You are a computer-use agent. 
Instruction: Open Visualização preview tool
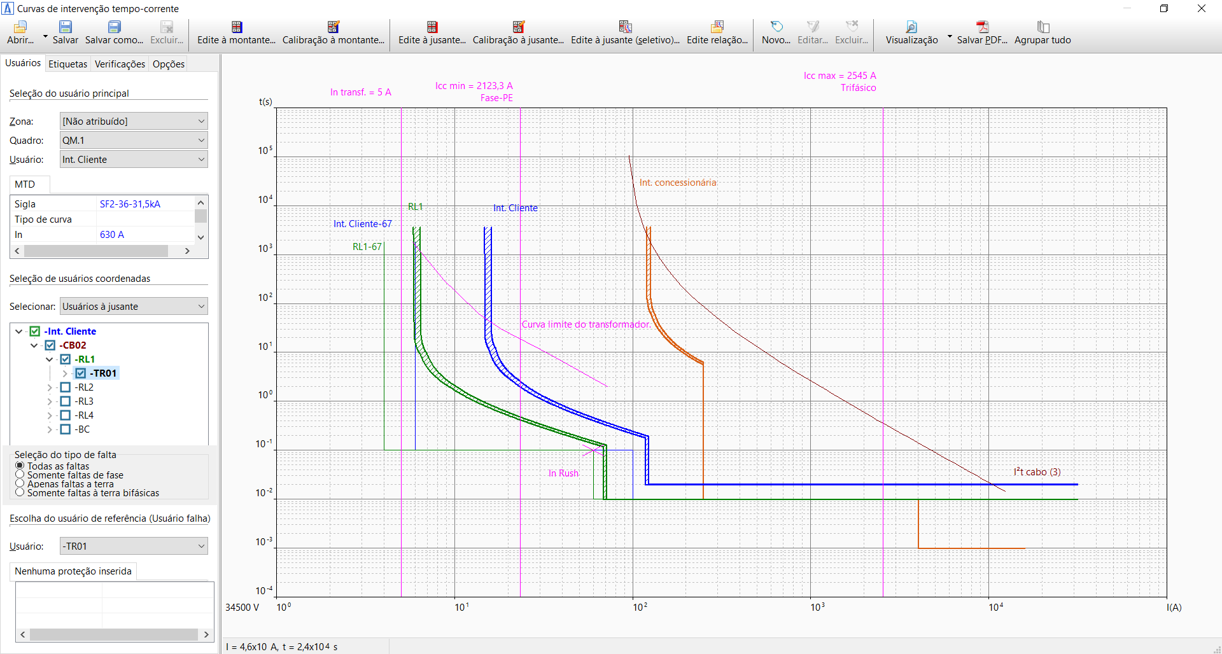[x=911, y=27]
